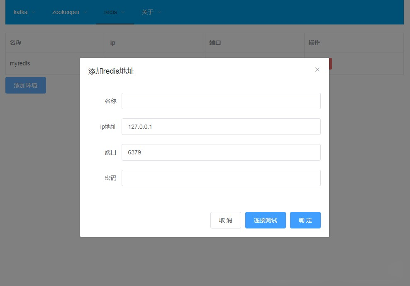Click the red button in myredis row
Viewport: 410px width, 286px height.
click(330, 64)
